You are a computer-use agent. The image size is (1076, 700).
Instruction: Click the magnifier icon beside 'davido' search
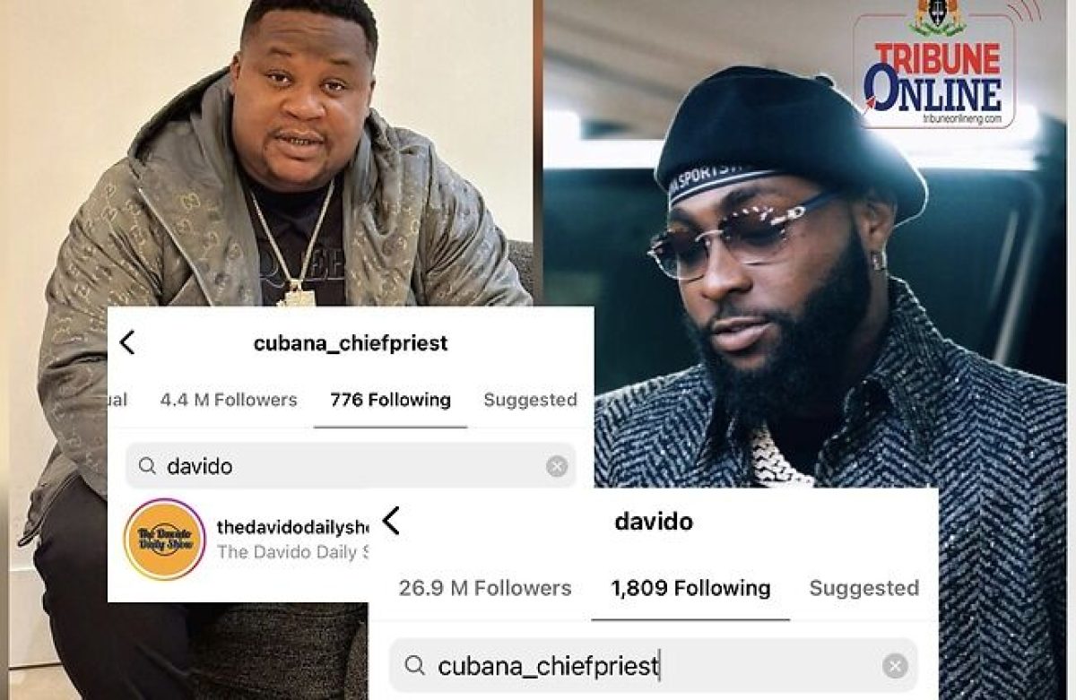click(147, 466)
